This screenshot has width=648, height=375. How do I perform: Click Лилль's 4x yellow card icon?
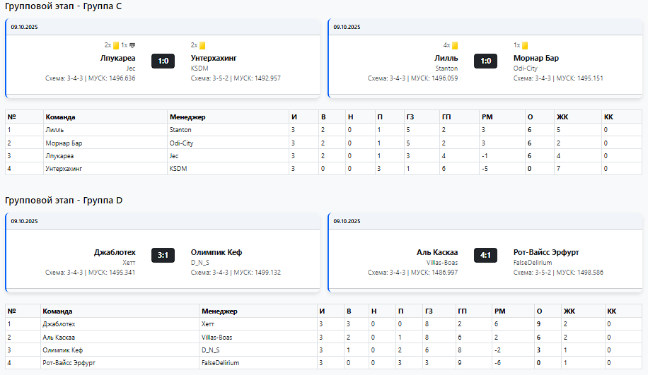click(455, 45)
